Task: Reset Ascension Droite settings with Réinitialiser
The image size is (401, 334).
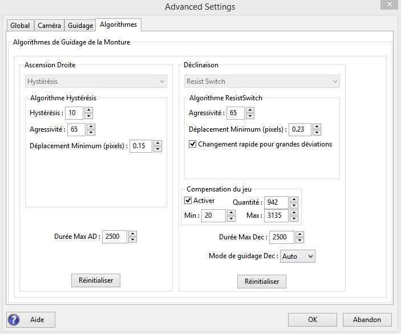Action: point(96,280)
